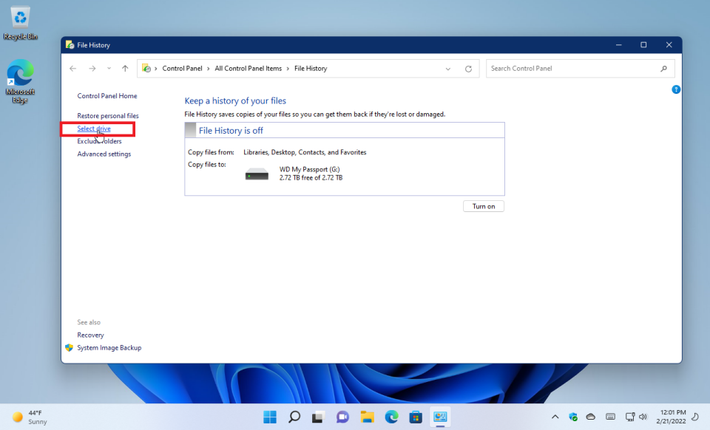Open Microsoft Store from the taskbar

[416, 416]
